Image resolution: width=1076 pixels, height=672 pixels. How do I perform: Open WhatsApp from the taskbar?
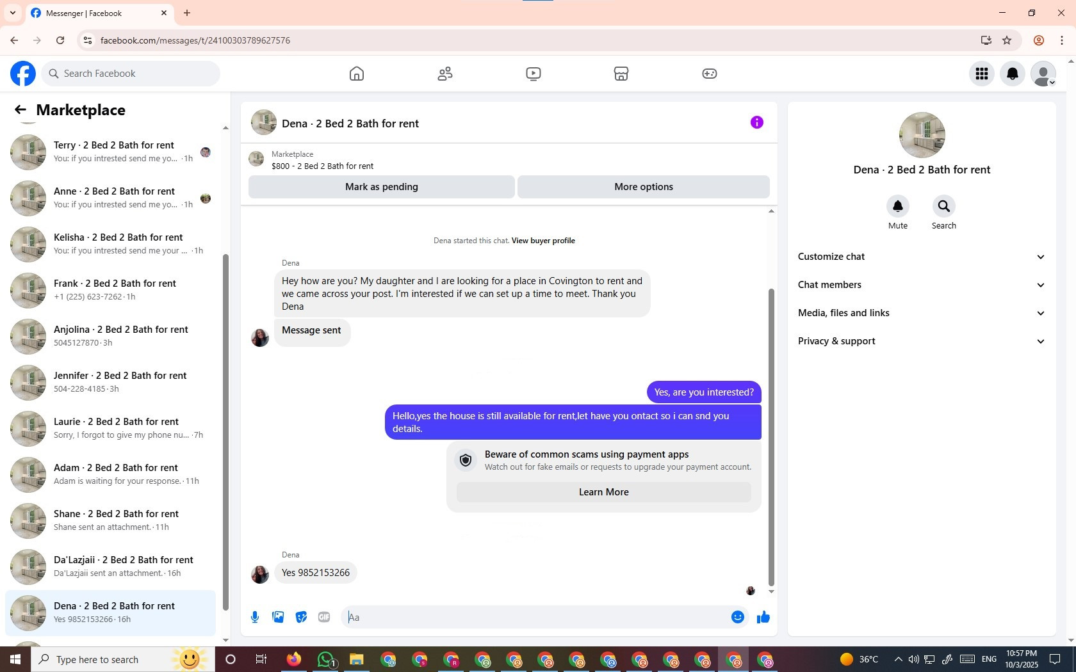point(325,659)
